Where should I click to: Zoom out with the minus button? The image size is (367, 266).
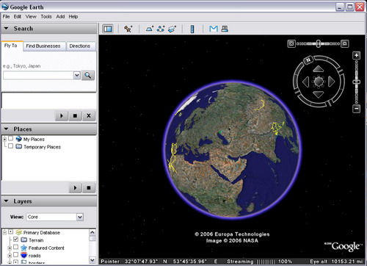tap(357, 109)
